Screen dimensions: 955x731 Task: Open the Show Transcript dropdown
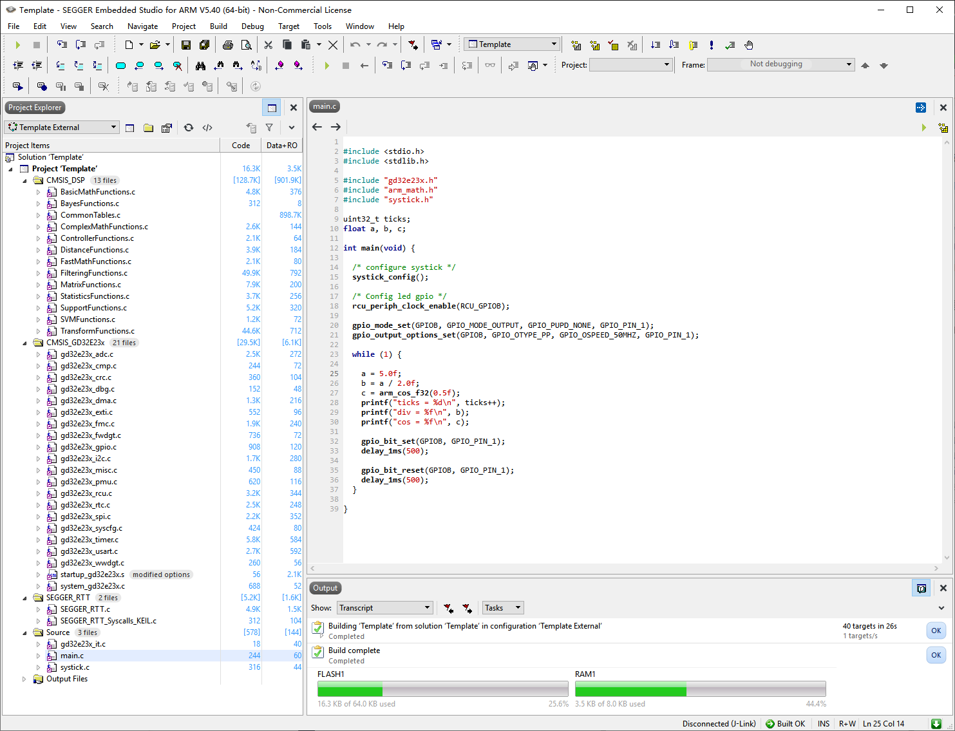[384, 608]
